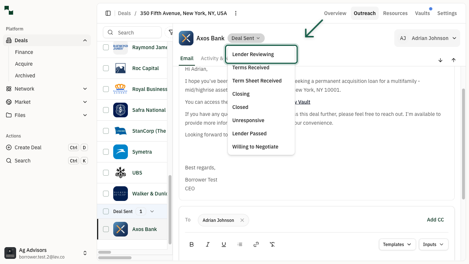Insert a bulleted list in the email
Image resolution: width=469 pixels, height=264 pixels.
pyautogui.click(x=240, y=244)
